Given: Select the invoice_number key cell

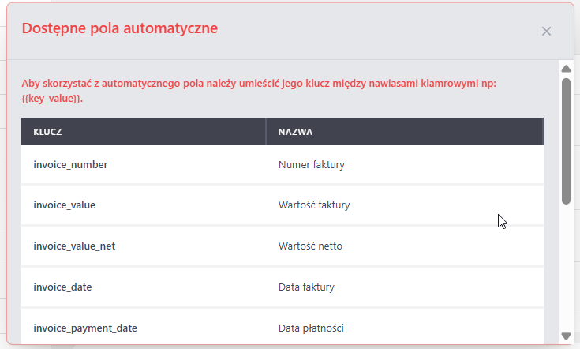Looking at the screenshot, I should (x=70, y=165).
